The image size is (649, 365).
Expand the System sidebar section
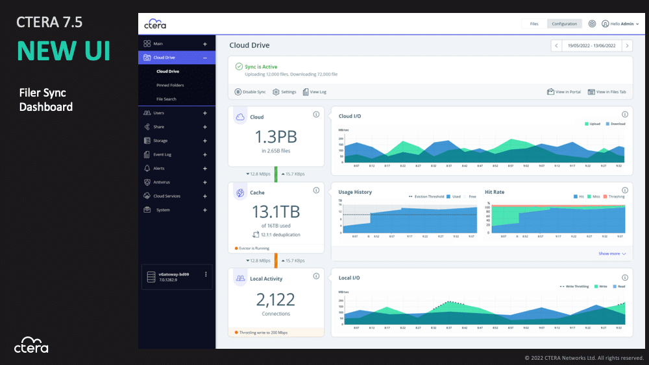tap(205, 210)
